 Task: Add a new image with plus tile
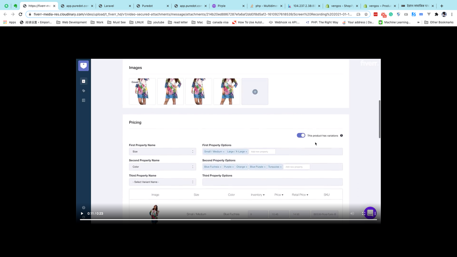tap(255, 92)
